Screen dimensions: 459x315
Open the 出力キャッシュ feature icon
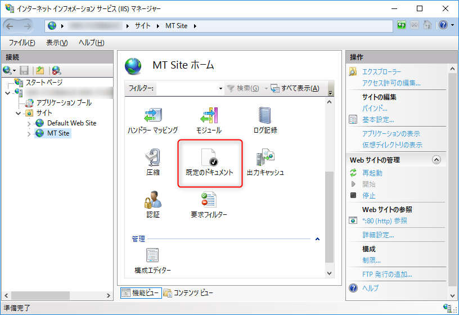(x=265, y=161)
